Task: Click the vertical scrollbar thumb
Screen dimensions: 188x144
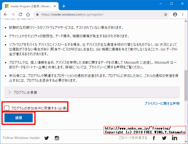Action: [x=186, y=85]
